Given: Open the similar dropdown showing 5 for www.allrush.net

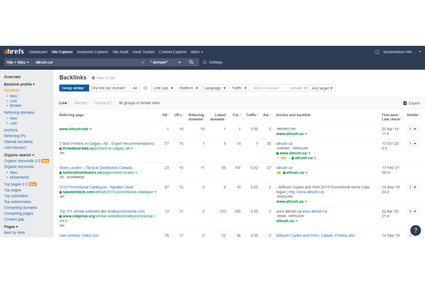Looking at the screenshot, I should (413, 129).
